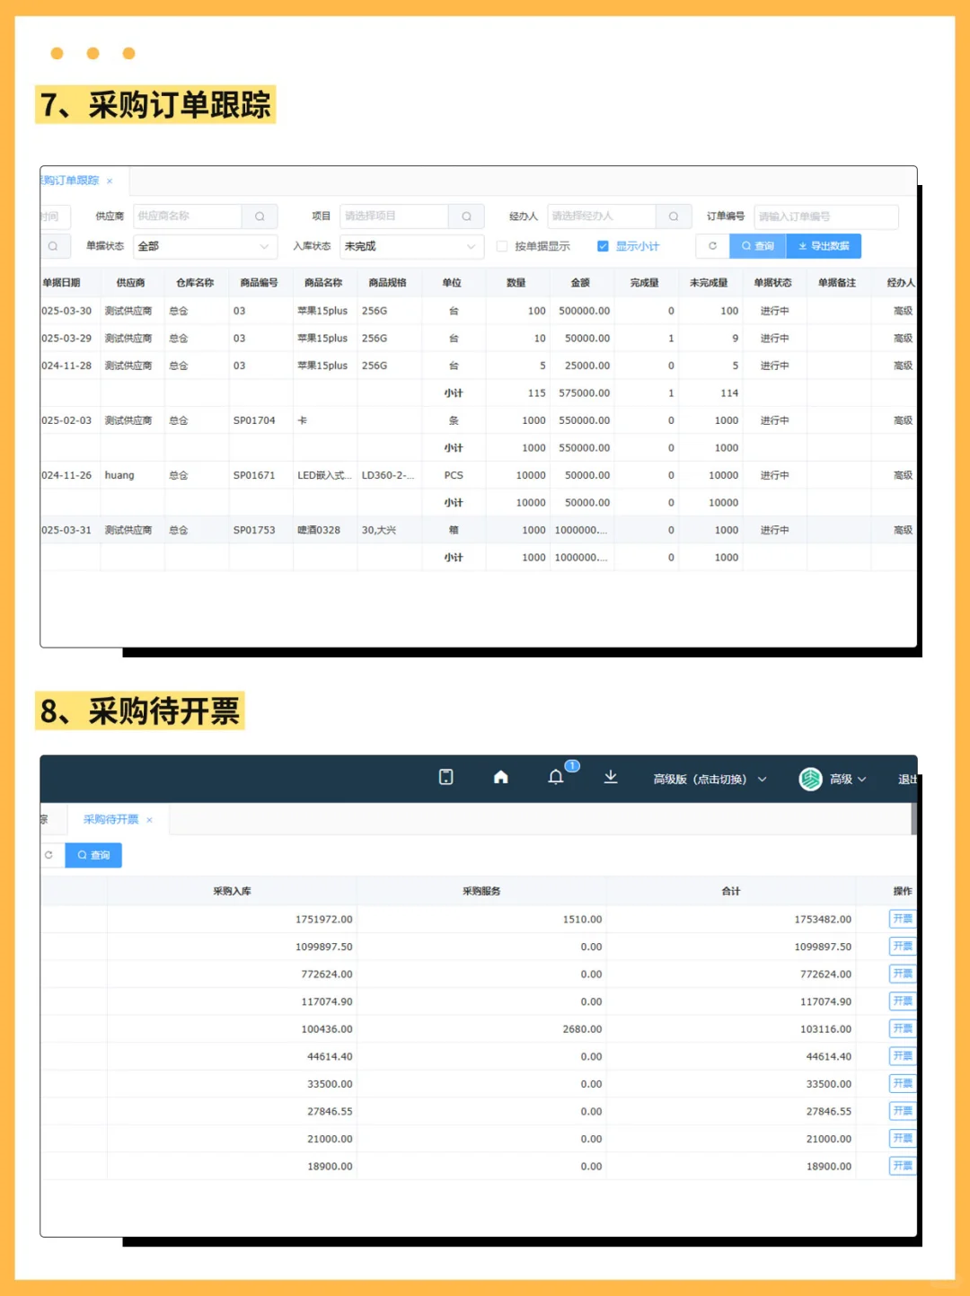970x1296 pixels.
Task: Refresh the 采购订单跟踪 results list
Action: coord(711,245)
